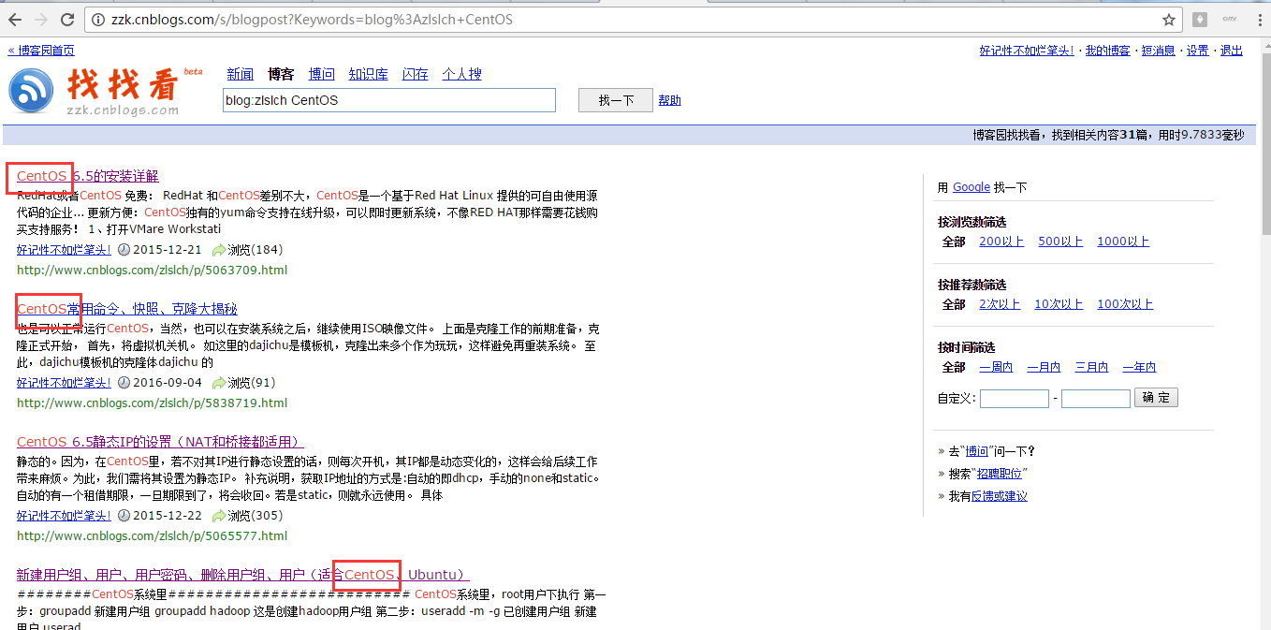Open the top-right 好记性不如烂笔头! profile link
This screenshot has width=1271, height=630.
[x=1028, y=51]
